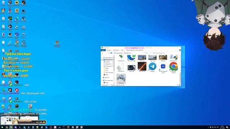Open the Share (Поделиться) ribbon tab
The width and height of the screenshot is (230, 129).
(x=116, y=50)
